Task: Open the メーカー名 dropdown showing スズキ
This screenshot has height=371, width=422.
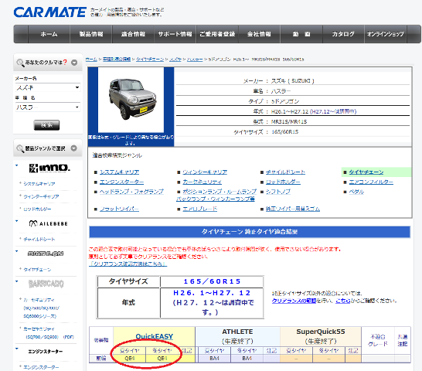Action: pos(48,87)
